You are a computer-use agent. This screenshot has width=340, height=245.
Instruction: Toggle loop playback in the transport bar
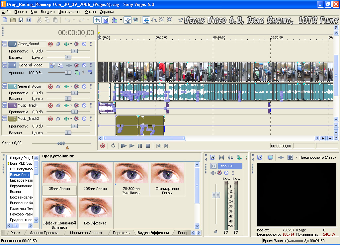pos(113,146)
